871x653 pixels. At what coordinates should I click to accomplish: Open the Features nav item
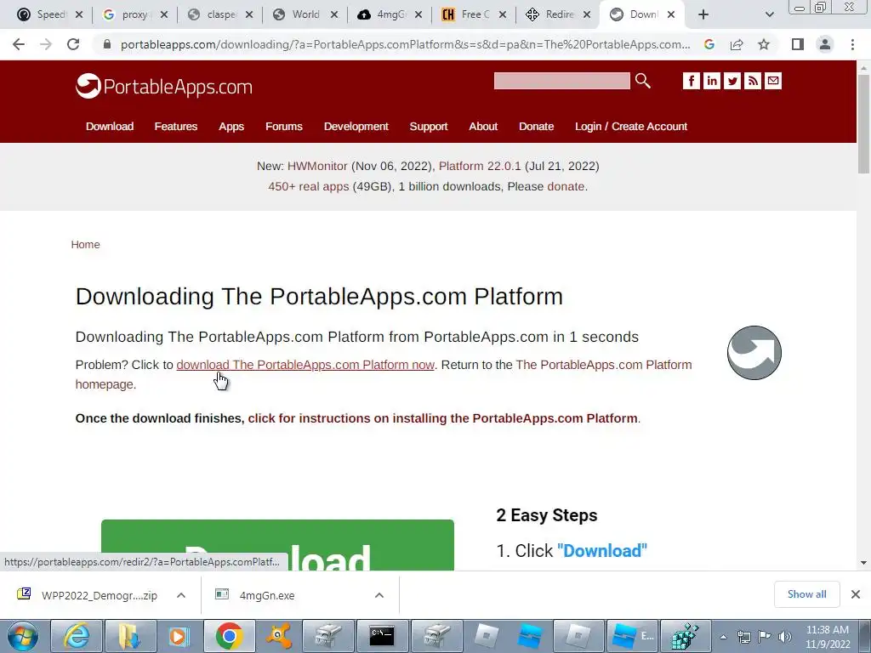tap(175, 127)
